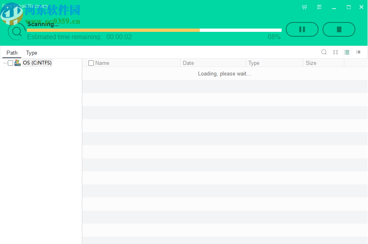Switch to the Type tab
The width and height of the screenshot is (368, 244).
click(x=32, y=53)
